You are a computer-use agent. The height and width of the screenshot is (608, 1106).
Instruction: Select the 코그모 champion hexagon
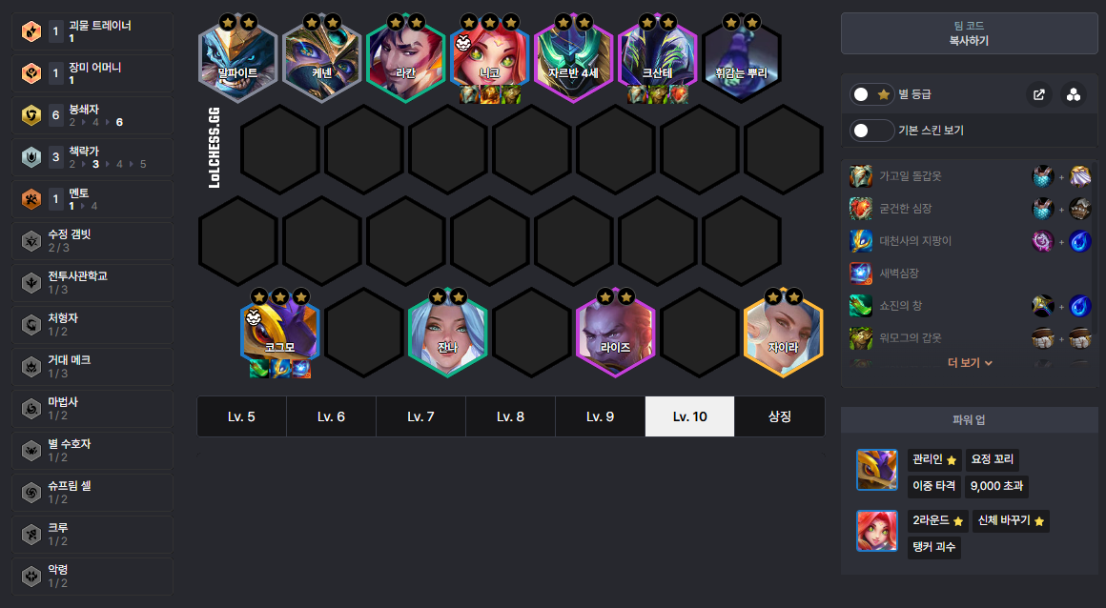point(279,332)
